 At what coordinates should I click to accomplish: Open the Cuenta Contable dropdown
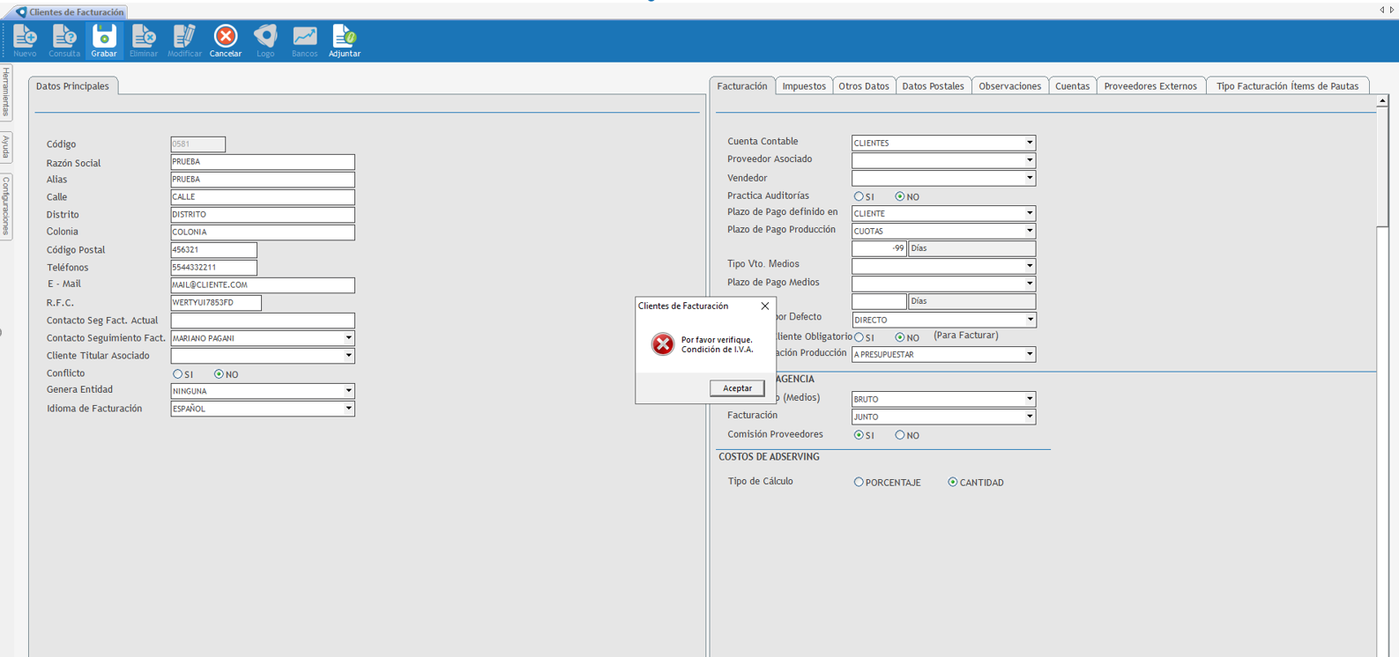[x=1029, y=143]
